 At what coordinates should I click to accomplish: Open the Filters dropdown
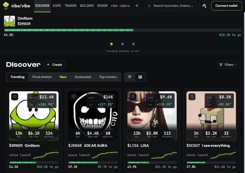[227, 65]
